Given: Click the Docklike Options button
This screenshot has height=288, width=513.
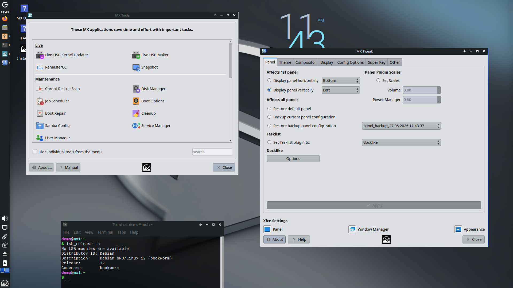Looking at the screenshot, I should click(293, 159).
